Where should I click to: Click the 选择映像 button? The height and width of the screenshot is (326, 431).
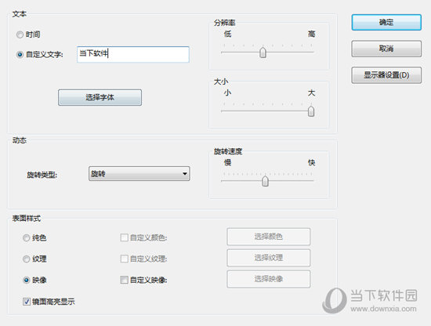tap(269, 279)
